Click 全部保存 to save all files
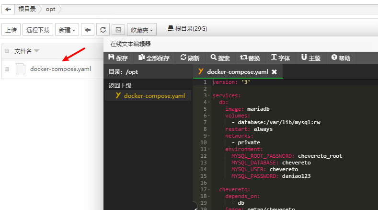Image resolution: width=378 pixels, height=210 pixels. click(x=154, y=58)
